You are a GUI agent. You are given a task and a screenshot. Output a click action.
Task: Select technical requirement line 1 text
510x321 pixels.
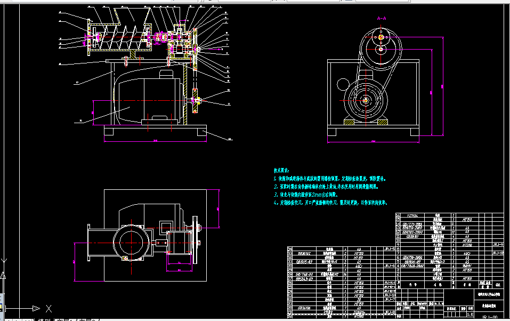(329, 179)
